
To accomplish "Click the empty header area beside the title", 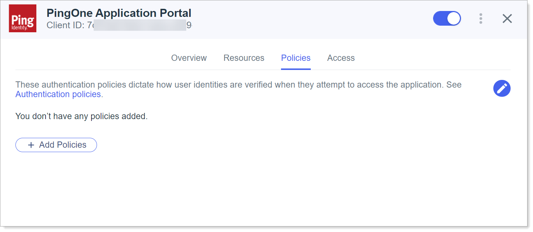I will click(x=312, y=19).
